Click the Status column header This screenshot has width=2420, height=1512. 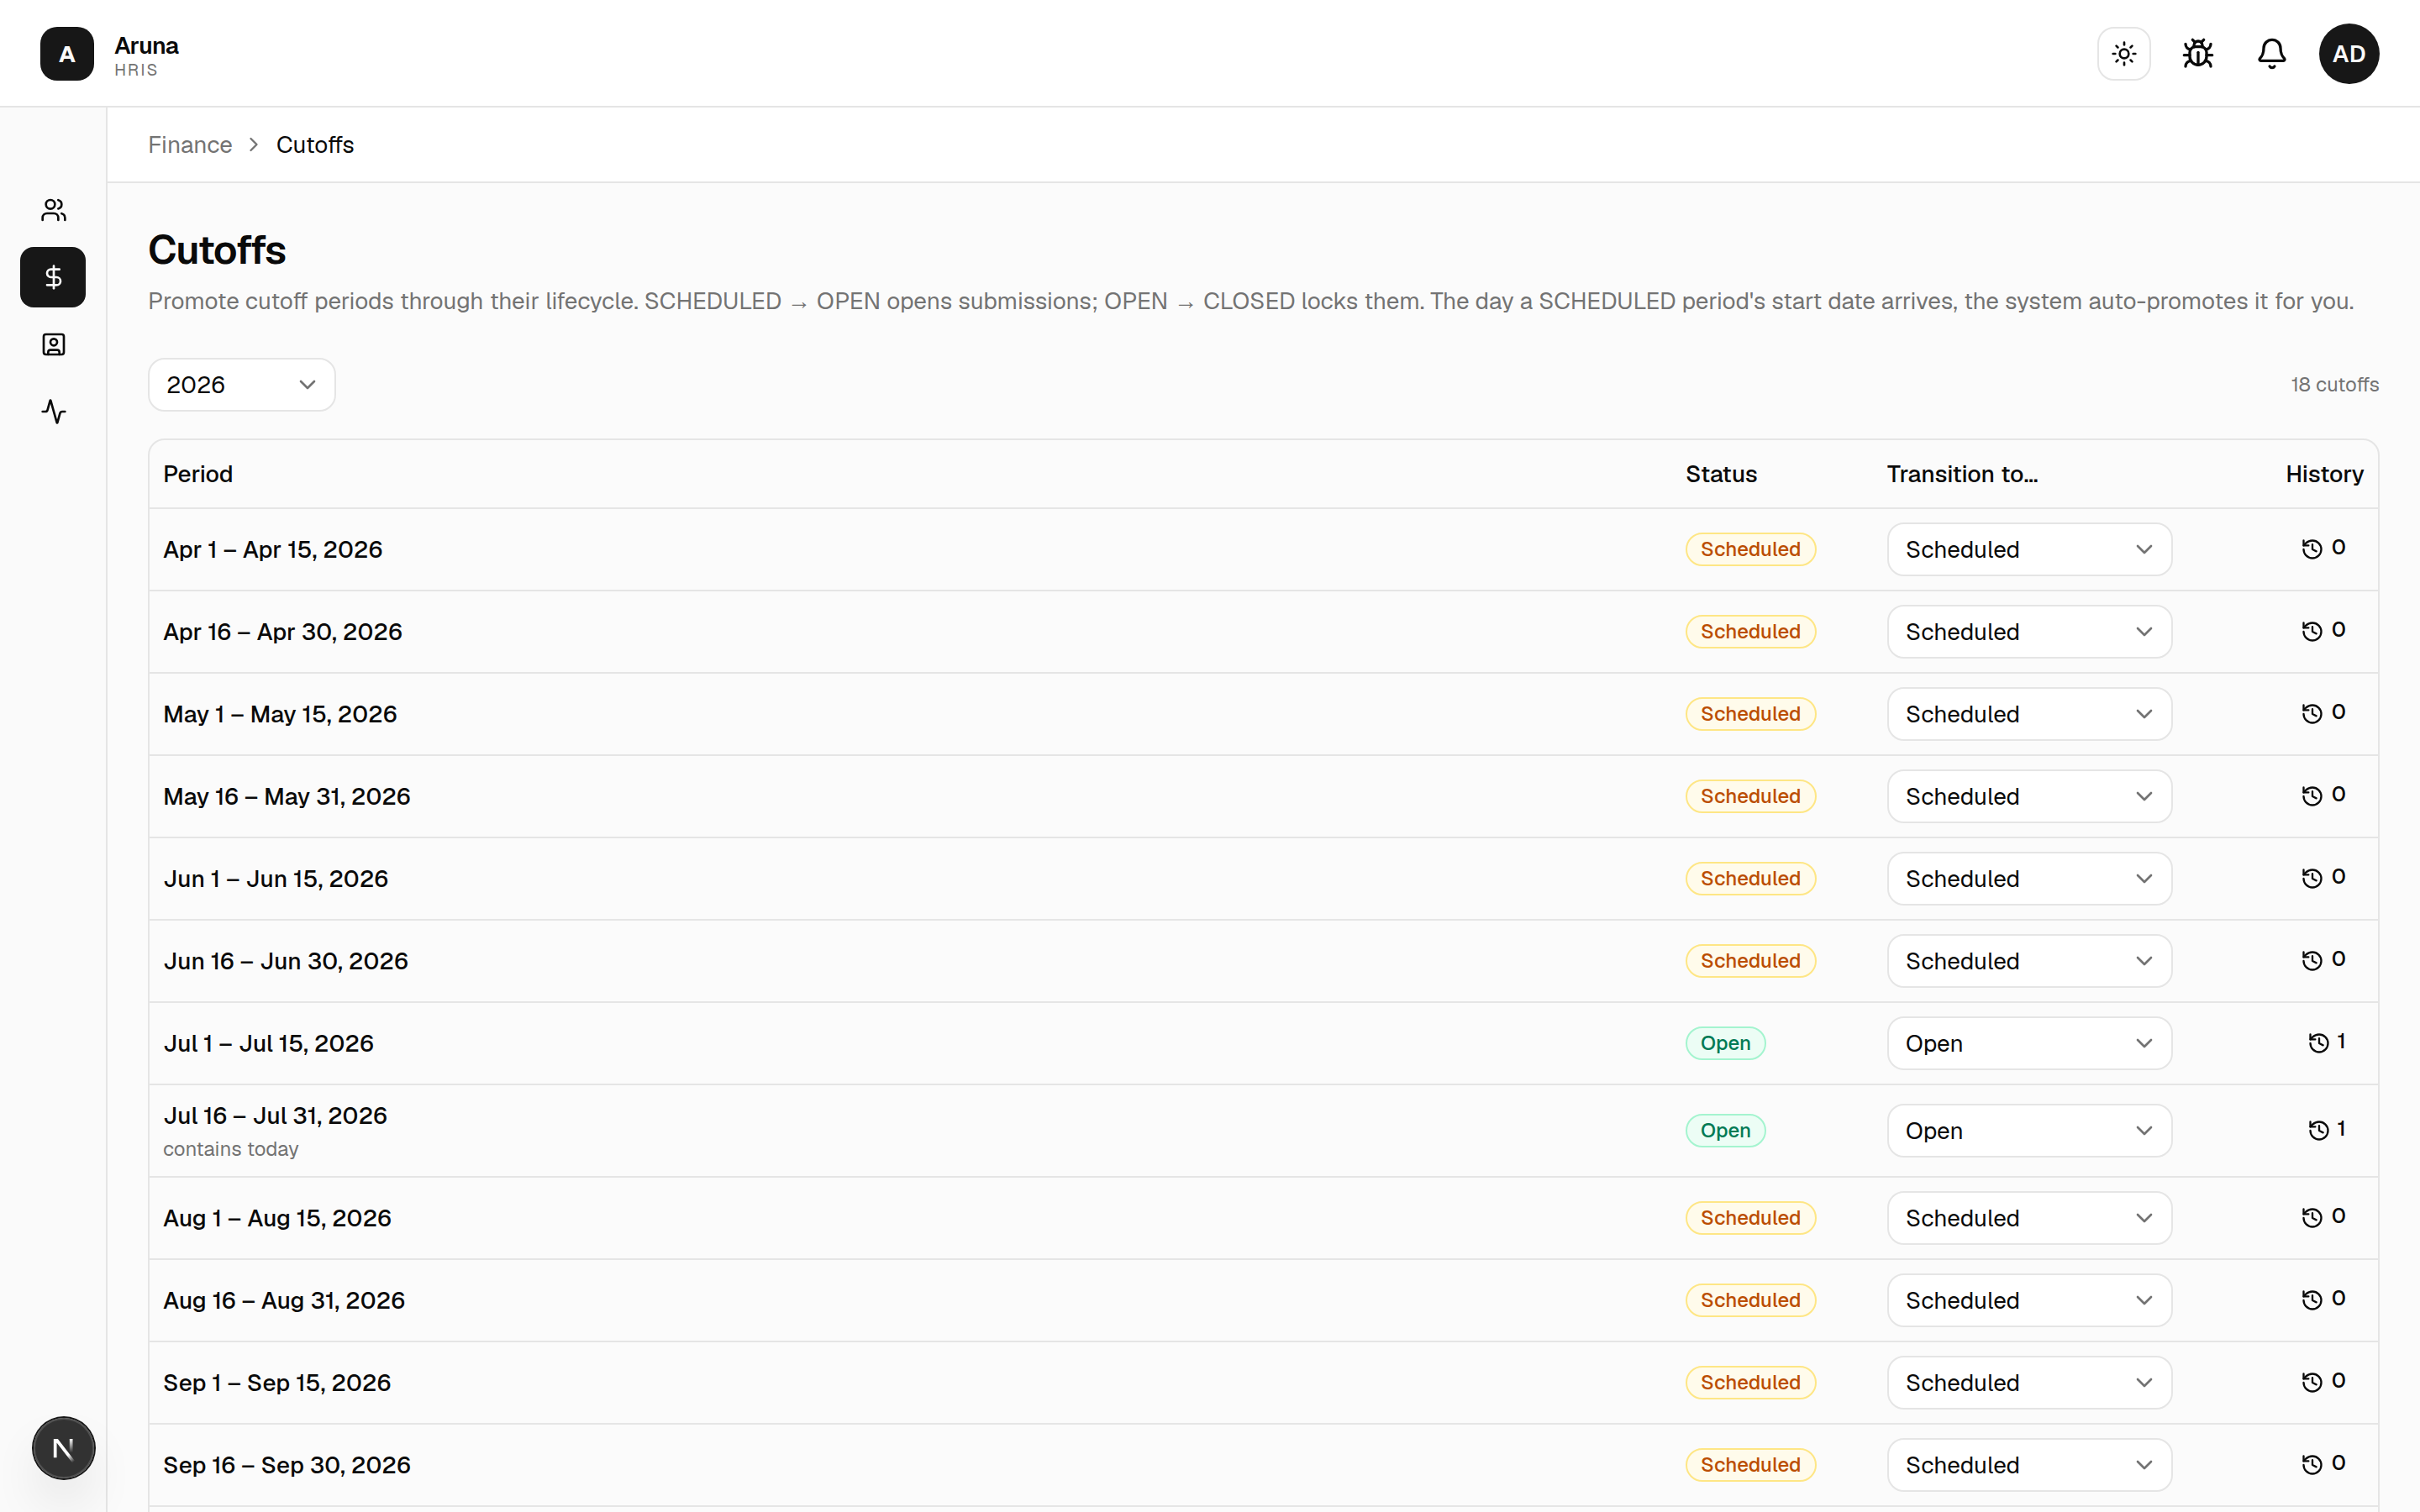(x=1721, y=474)
